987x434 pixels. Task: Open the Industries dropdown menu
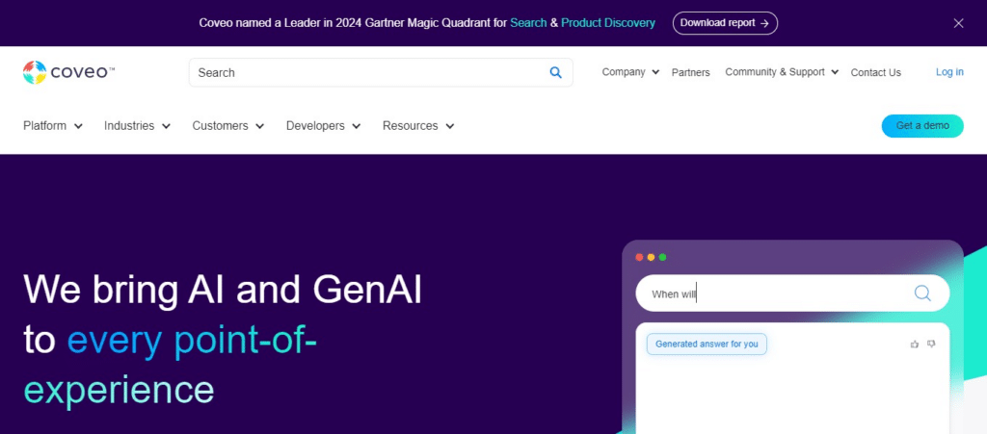pos(137,126)
